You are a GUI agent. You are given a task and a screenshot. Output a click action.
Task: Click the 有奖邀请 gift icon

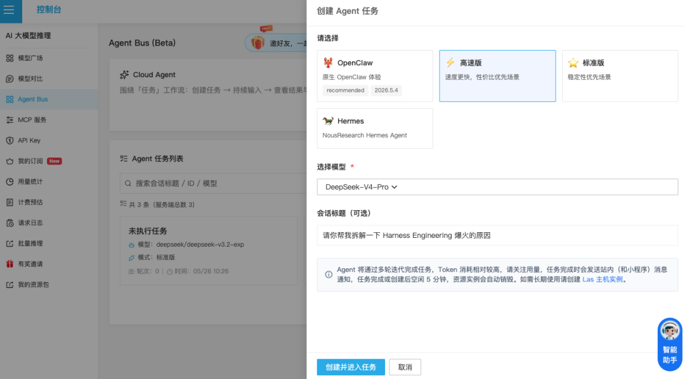click(10, 264)
